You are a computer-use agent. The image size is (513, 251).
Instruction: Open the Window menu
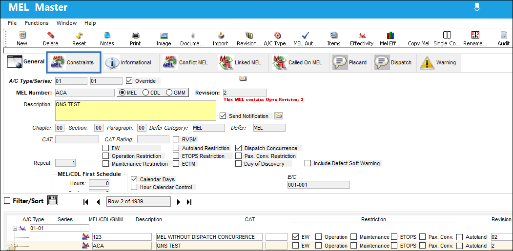(66, 23)
